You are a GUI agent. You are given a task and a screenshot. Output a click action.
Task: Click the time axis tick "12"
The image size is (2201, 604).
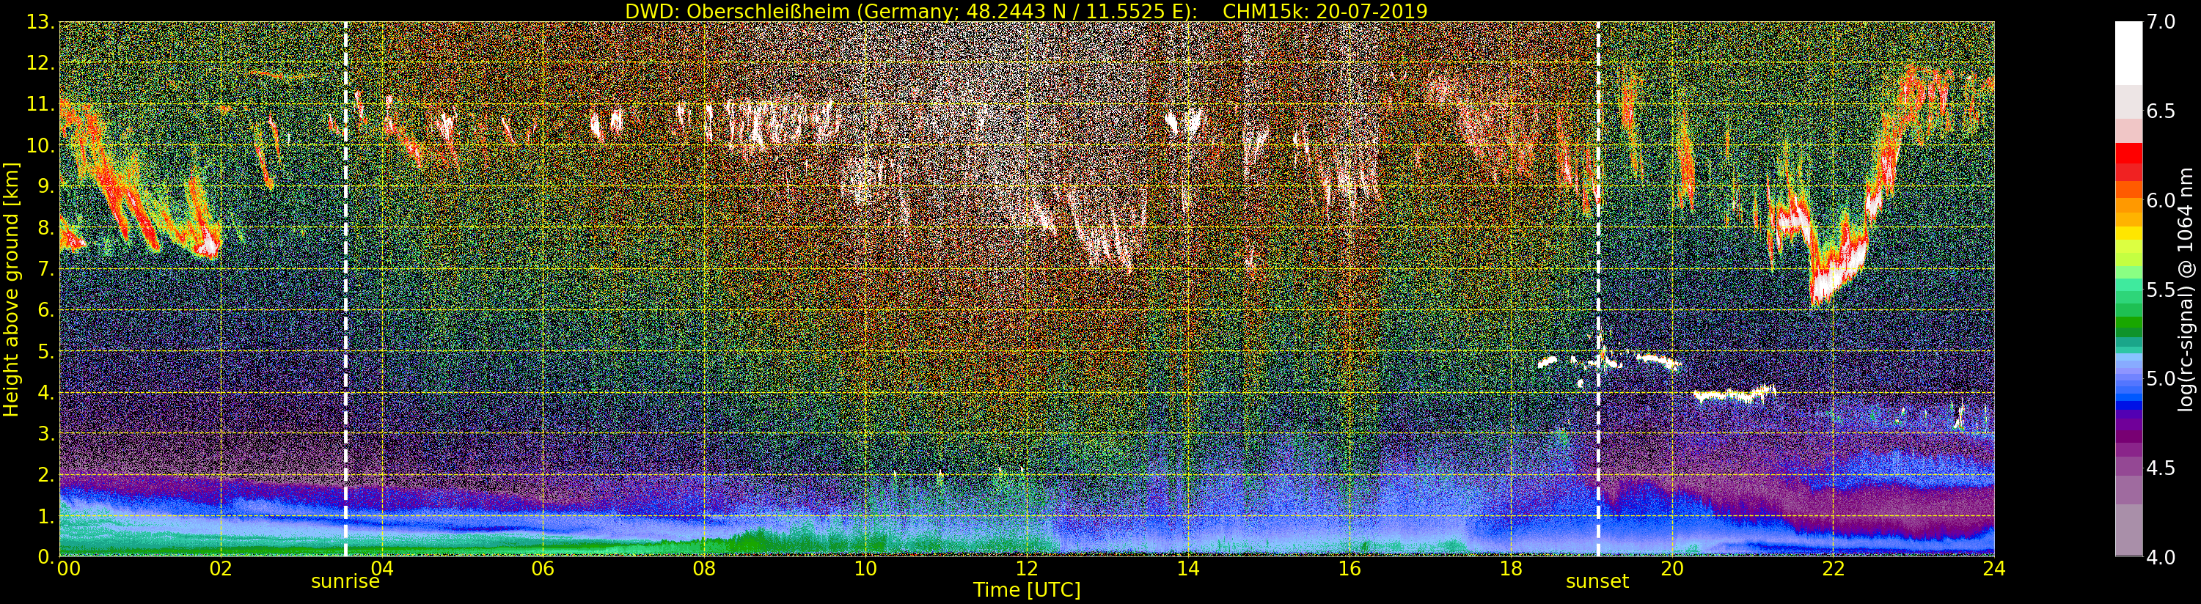point(1027,568)
